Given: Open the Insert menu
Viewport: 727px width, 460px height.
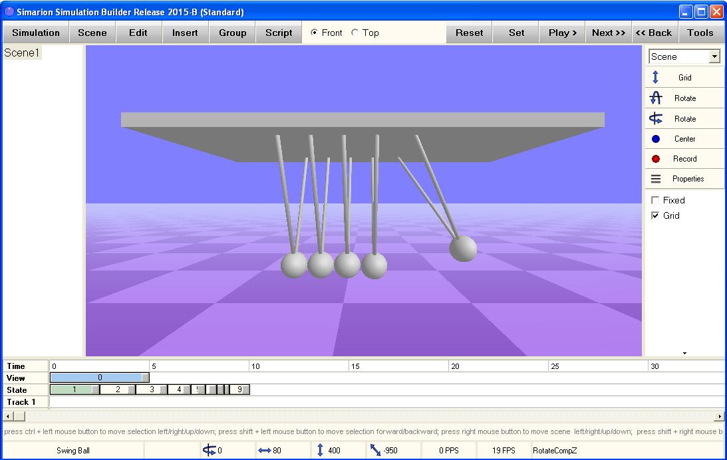Looking at the screenshot, I should pos(185,32).
